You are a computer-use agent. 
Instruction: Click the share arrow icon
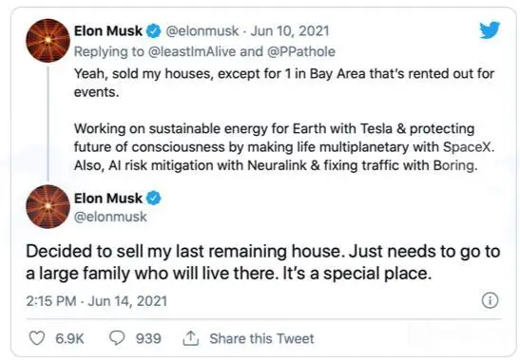(x=191, y=338)
